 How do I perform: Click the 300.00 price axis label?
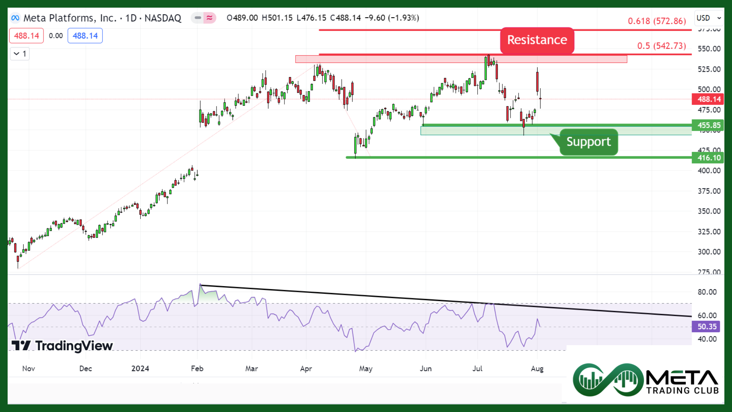pyautogui.click(x=709, y=252)
